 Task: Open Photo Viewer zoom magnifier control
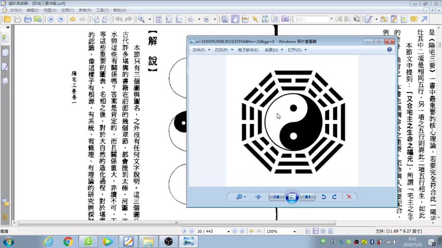pos(241,197)
